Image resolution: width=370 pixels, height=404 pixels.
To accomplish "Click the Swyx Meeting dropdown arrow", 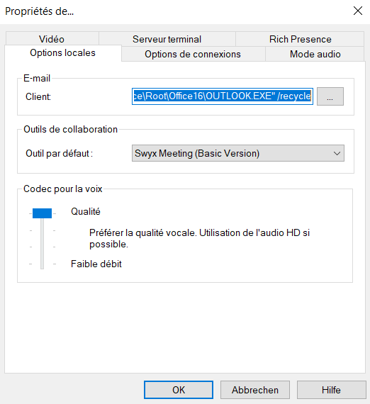I will coord(337,154).
